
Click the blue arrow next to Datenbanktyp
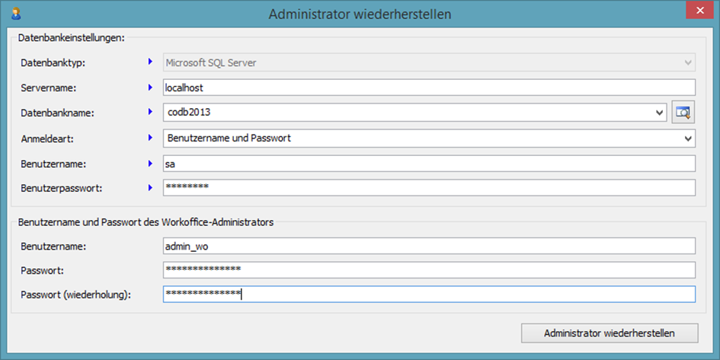point(150,62)
